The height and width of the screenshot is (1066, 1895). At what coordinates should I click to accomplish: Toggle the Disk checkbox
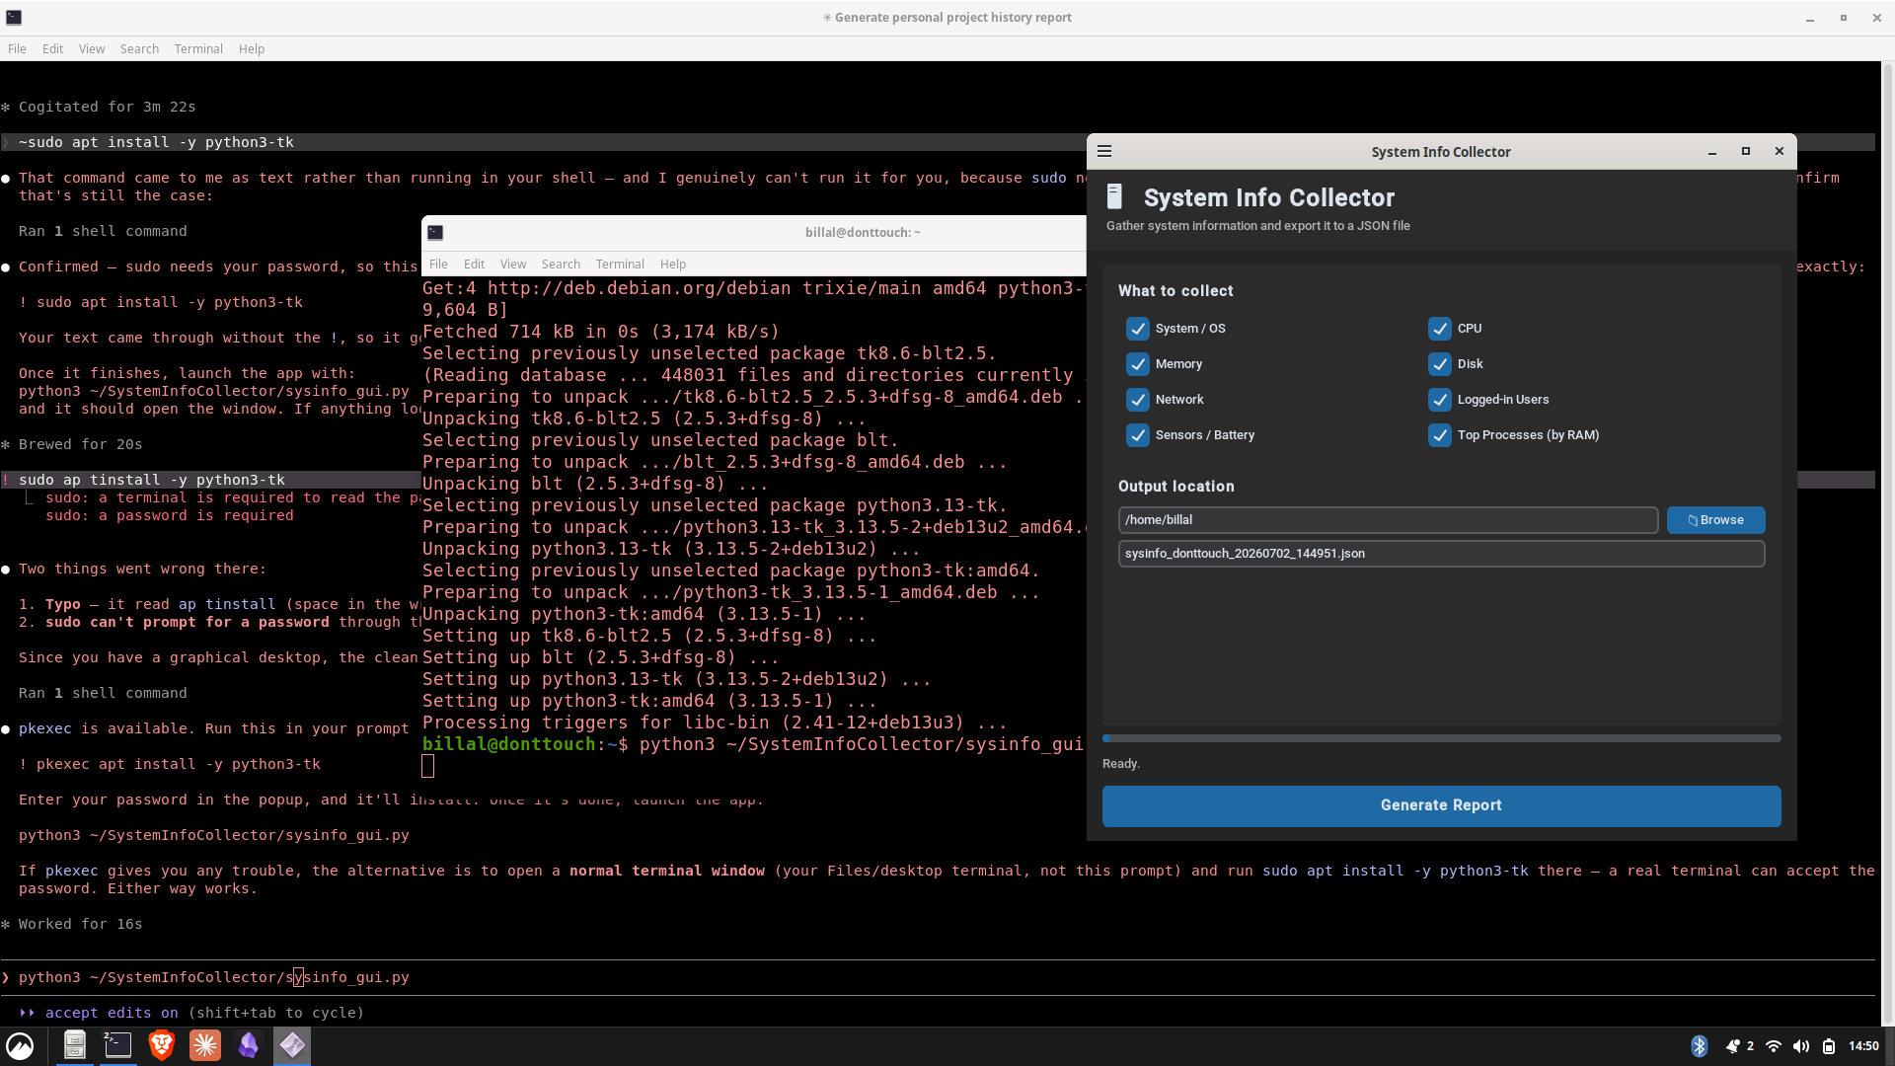1440,364
